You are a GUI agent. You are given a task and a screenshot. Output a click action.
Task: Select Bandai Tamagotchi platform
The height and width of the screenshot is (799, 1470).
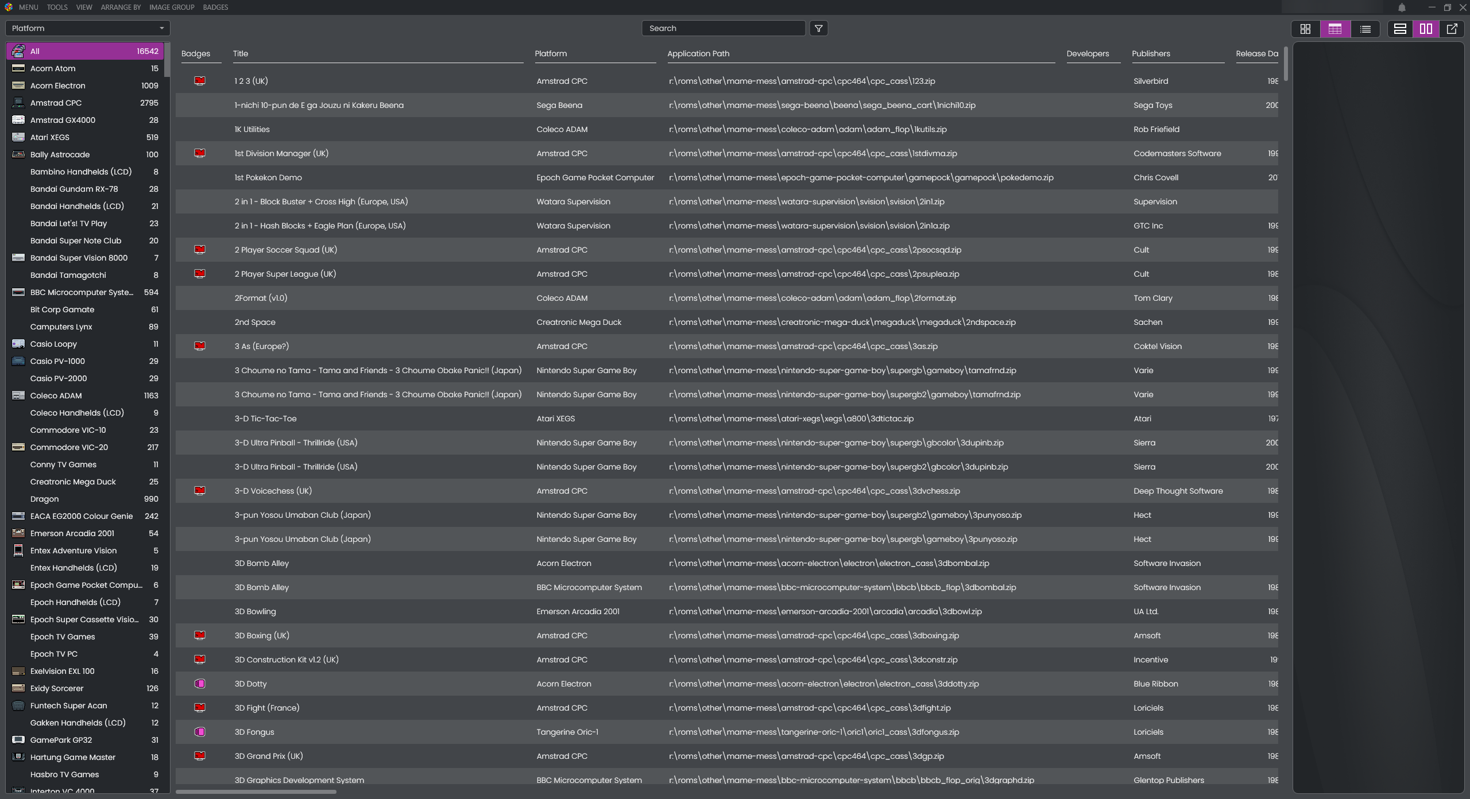coord(85,275)
